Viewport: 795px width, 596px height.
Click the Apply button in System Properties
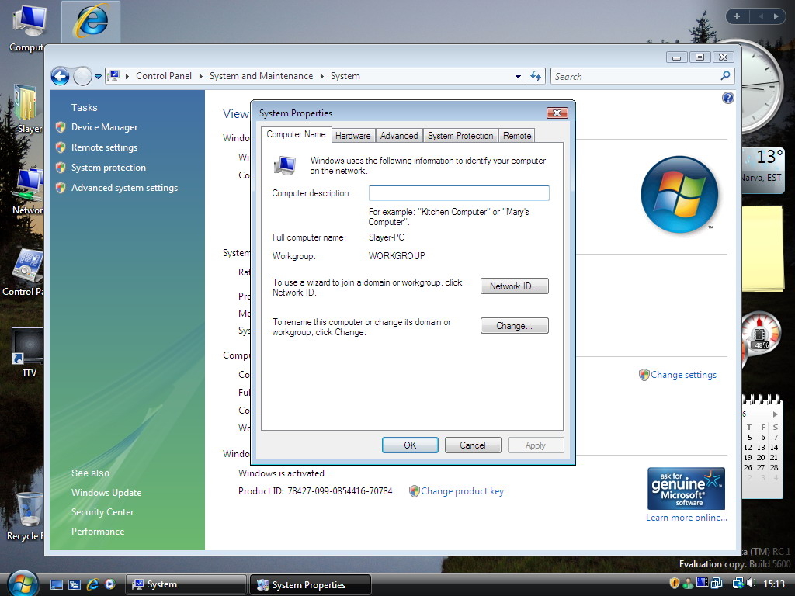(536, 445)
